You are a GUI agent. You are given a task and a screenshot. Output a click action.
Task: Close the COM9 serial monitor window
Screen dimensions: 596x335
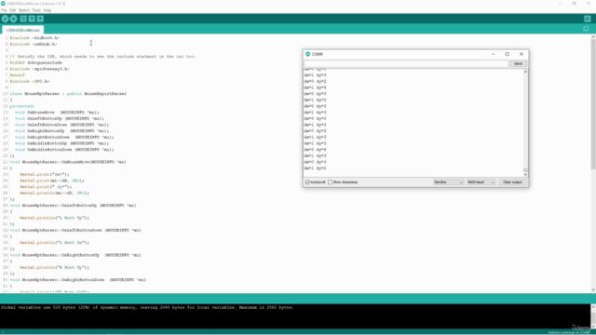click(521, 54)
